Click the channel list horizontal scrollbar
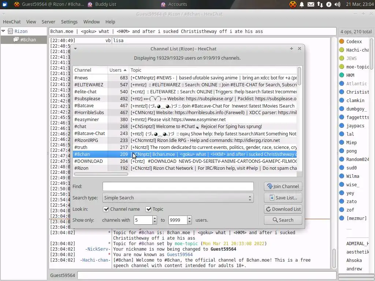375x281 pixels. point(101,174)
